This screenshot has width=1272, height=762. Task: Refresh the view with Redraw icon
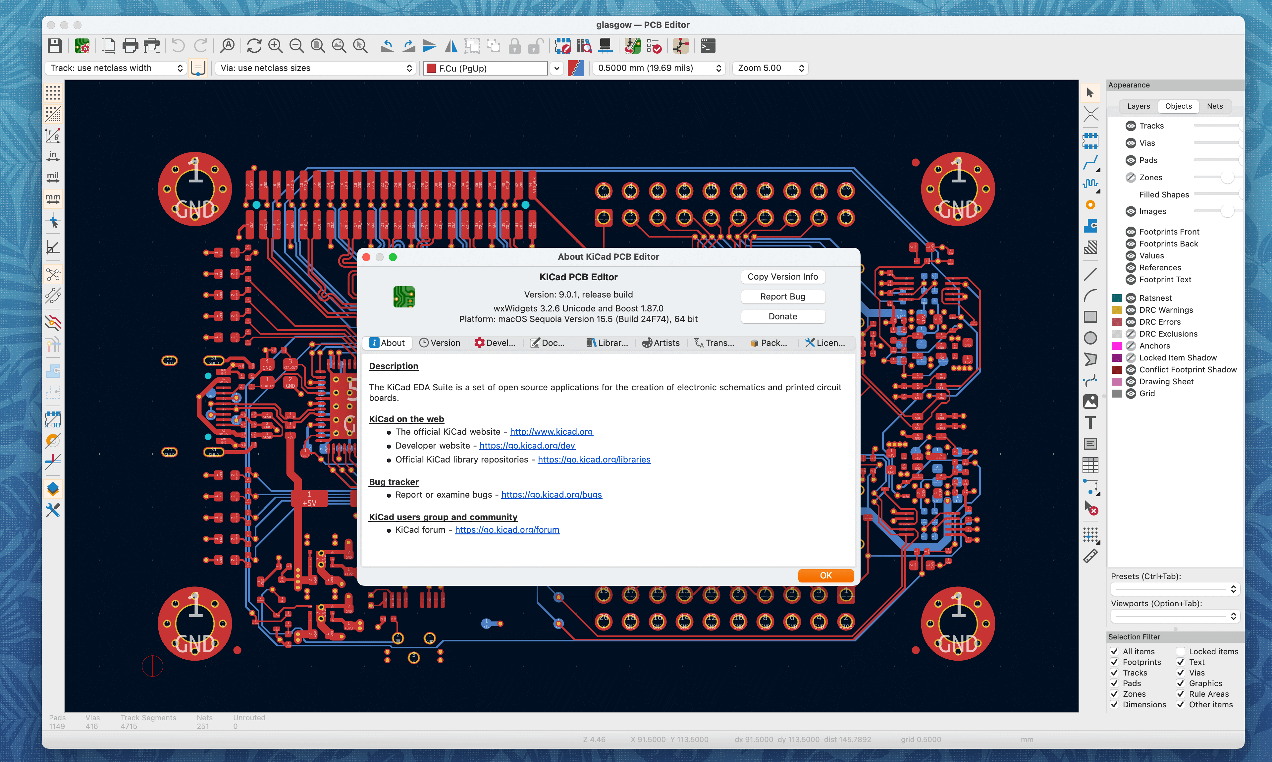(x=254, y=46)
